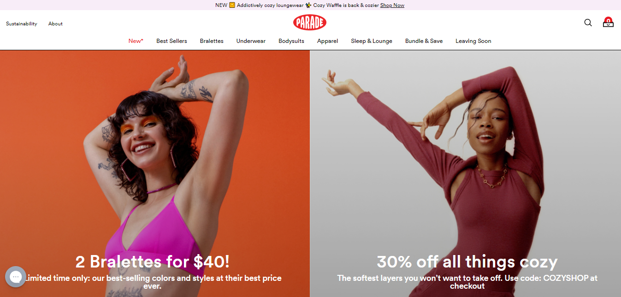Image resolution: width=621 pixels, height=297 pixels.
Task: Open the search magnifier icon
Action: (x=588, y=23)
